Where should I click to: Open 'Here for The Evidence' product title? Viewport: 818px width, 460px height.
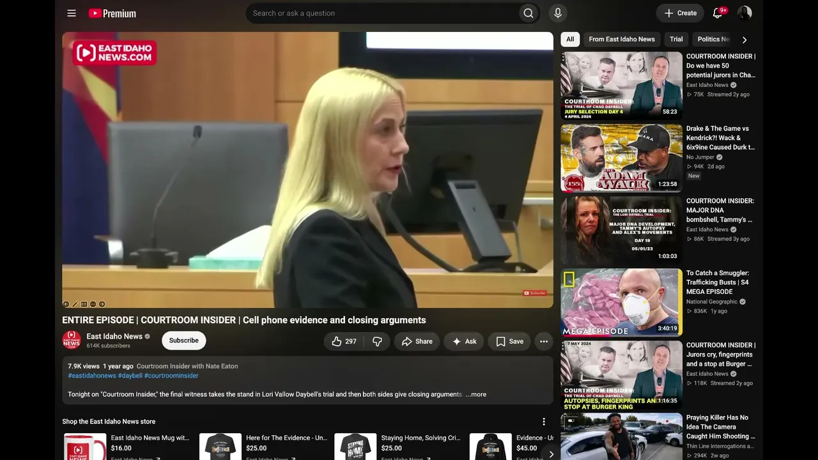click(x=287, y=438)
